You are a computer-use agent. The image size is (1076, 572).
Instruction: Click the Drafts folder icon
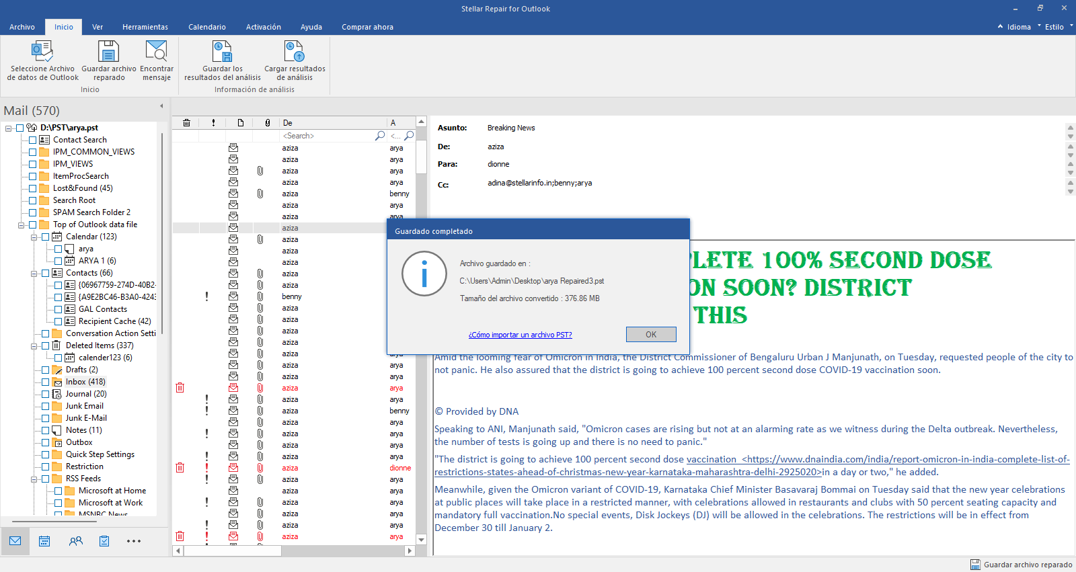pyautogui.click(x=57, y=370)
